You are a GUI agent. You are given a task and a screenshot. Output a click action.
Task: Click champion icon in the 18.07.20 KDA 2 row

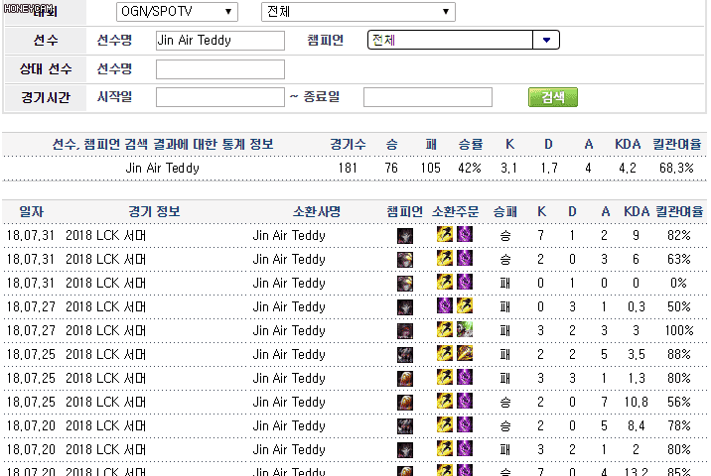(x=405, y=450)
